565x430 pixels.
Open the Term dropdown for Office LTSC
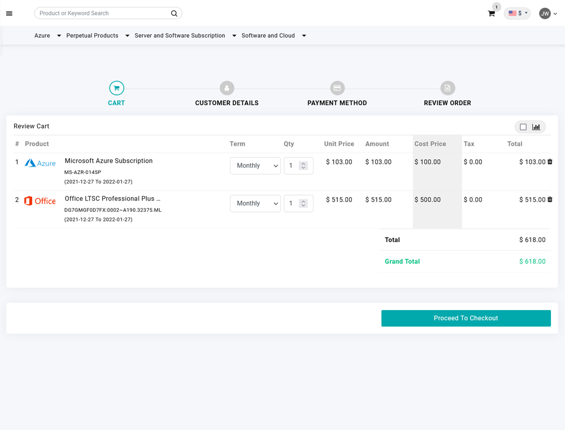pos(255,203)
